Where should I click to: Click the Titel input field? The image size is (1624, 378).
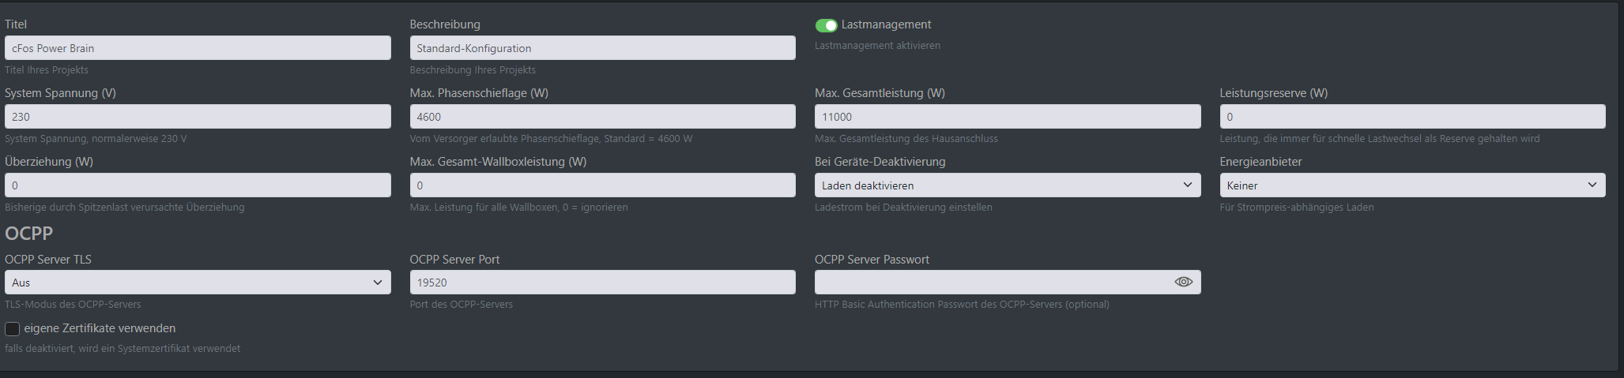point(198,48)
